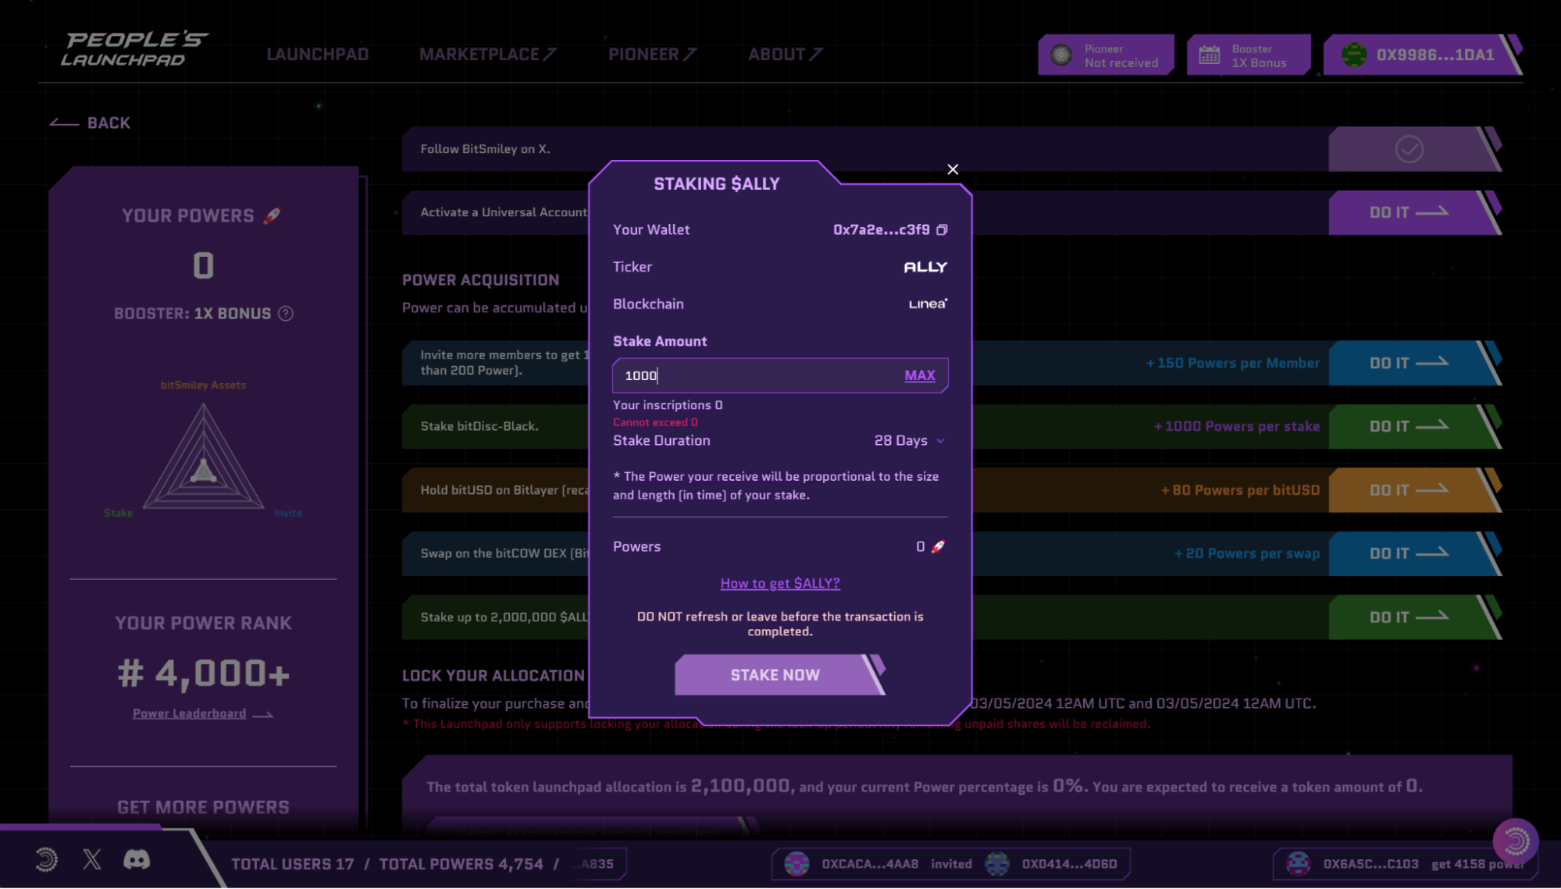Click completed checkmark for Follow BitSmiley
This screenshot has height=889, width=1561.
click(1409, 149)
